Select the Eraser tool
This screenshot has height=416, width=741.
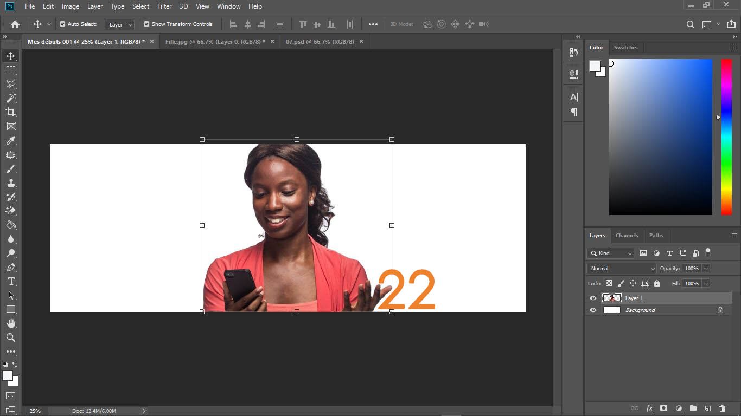click(x=11, y=211)
